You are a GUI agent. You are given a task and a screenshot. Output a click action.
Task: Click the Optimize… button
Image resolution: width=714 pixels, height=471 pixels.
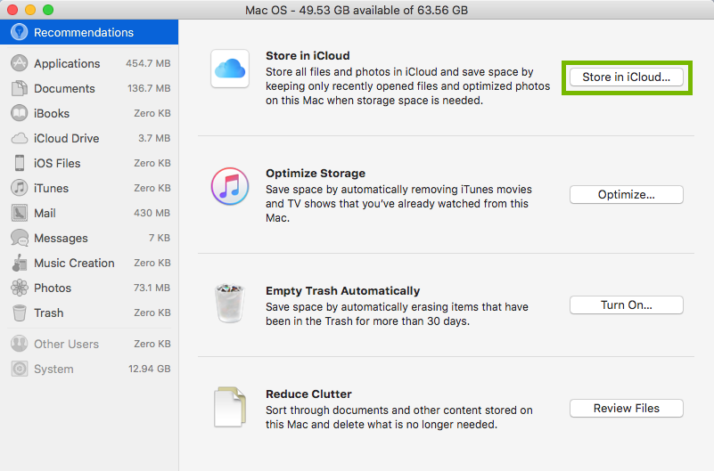point(626,195)
